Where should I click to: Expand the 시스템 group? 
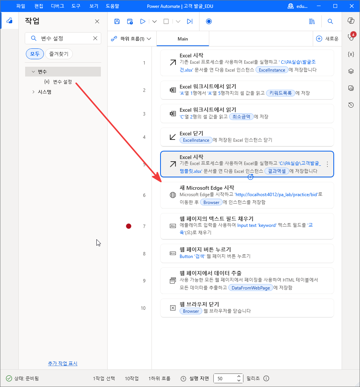point(33,92)
